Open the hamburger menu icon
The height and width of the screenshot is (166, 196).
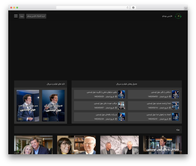pos(16,16)
